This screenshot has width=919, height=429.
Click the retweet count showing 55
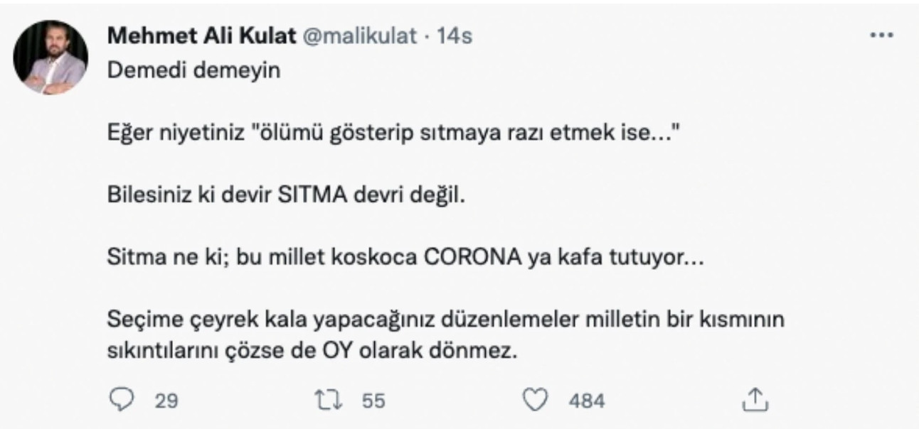point(373,399)
